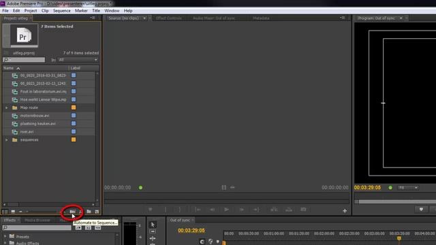This screenshot has height=245, width=436.
Task: Select the Out of sync timeline tab
Action: (180, 220)
